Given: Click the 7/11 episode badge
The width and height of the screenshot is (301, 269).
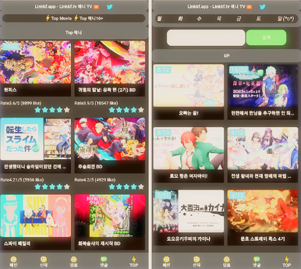Looking at the screenshot, I should click(164, 195).
